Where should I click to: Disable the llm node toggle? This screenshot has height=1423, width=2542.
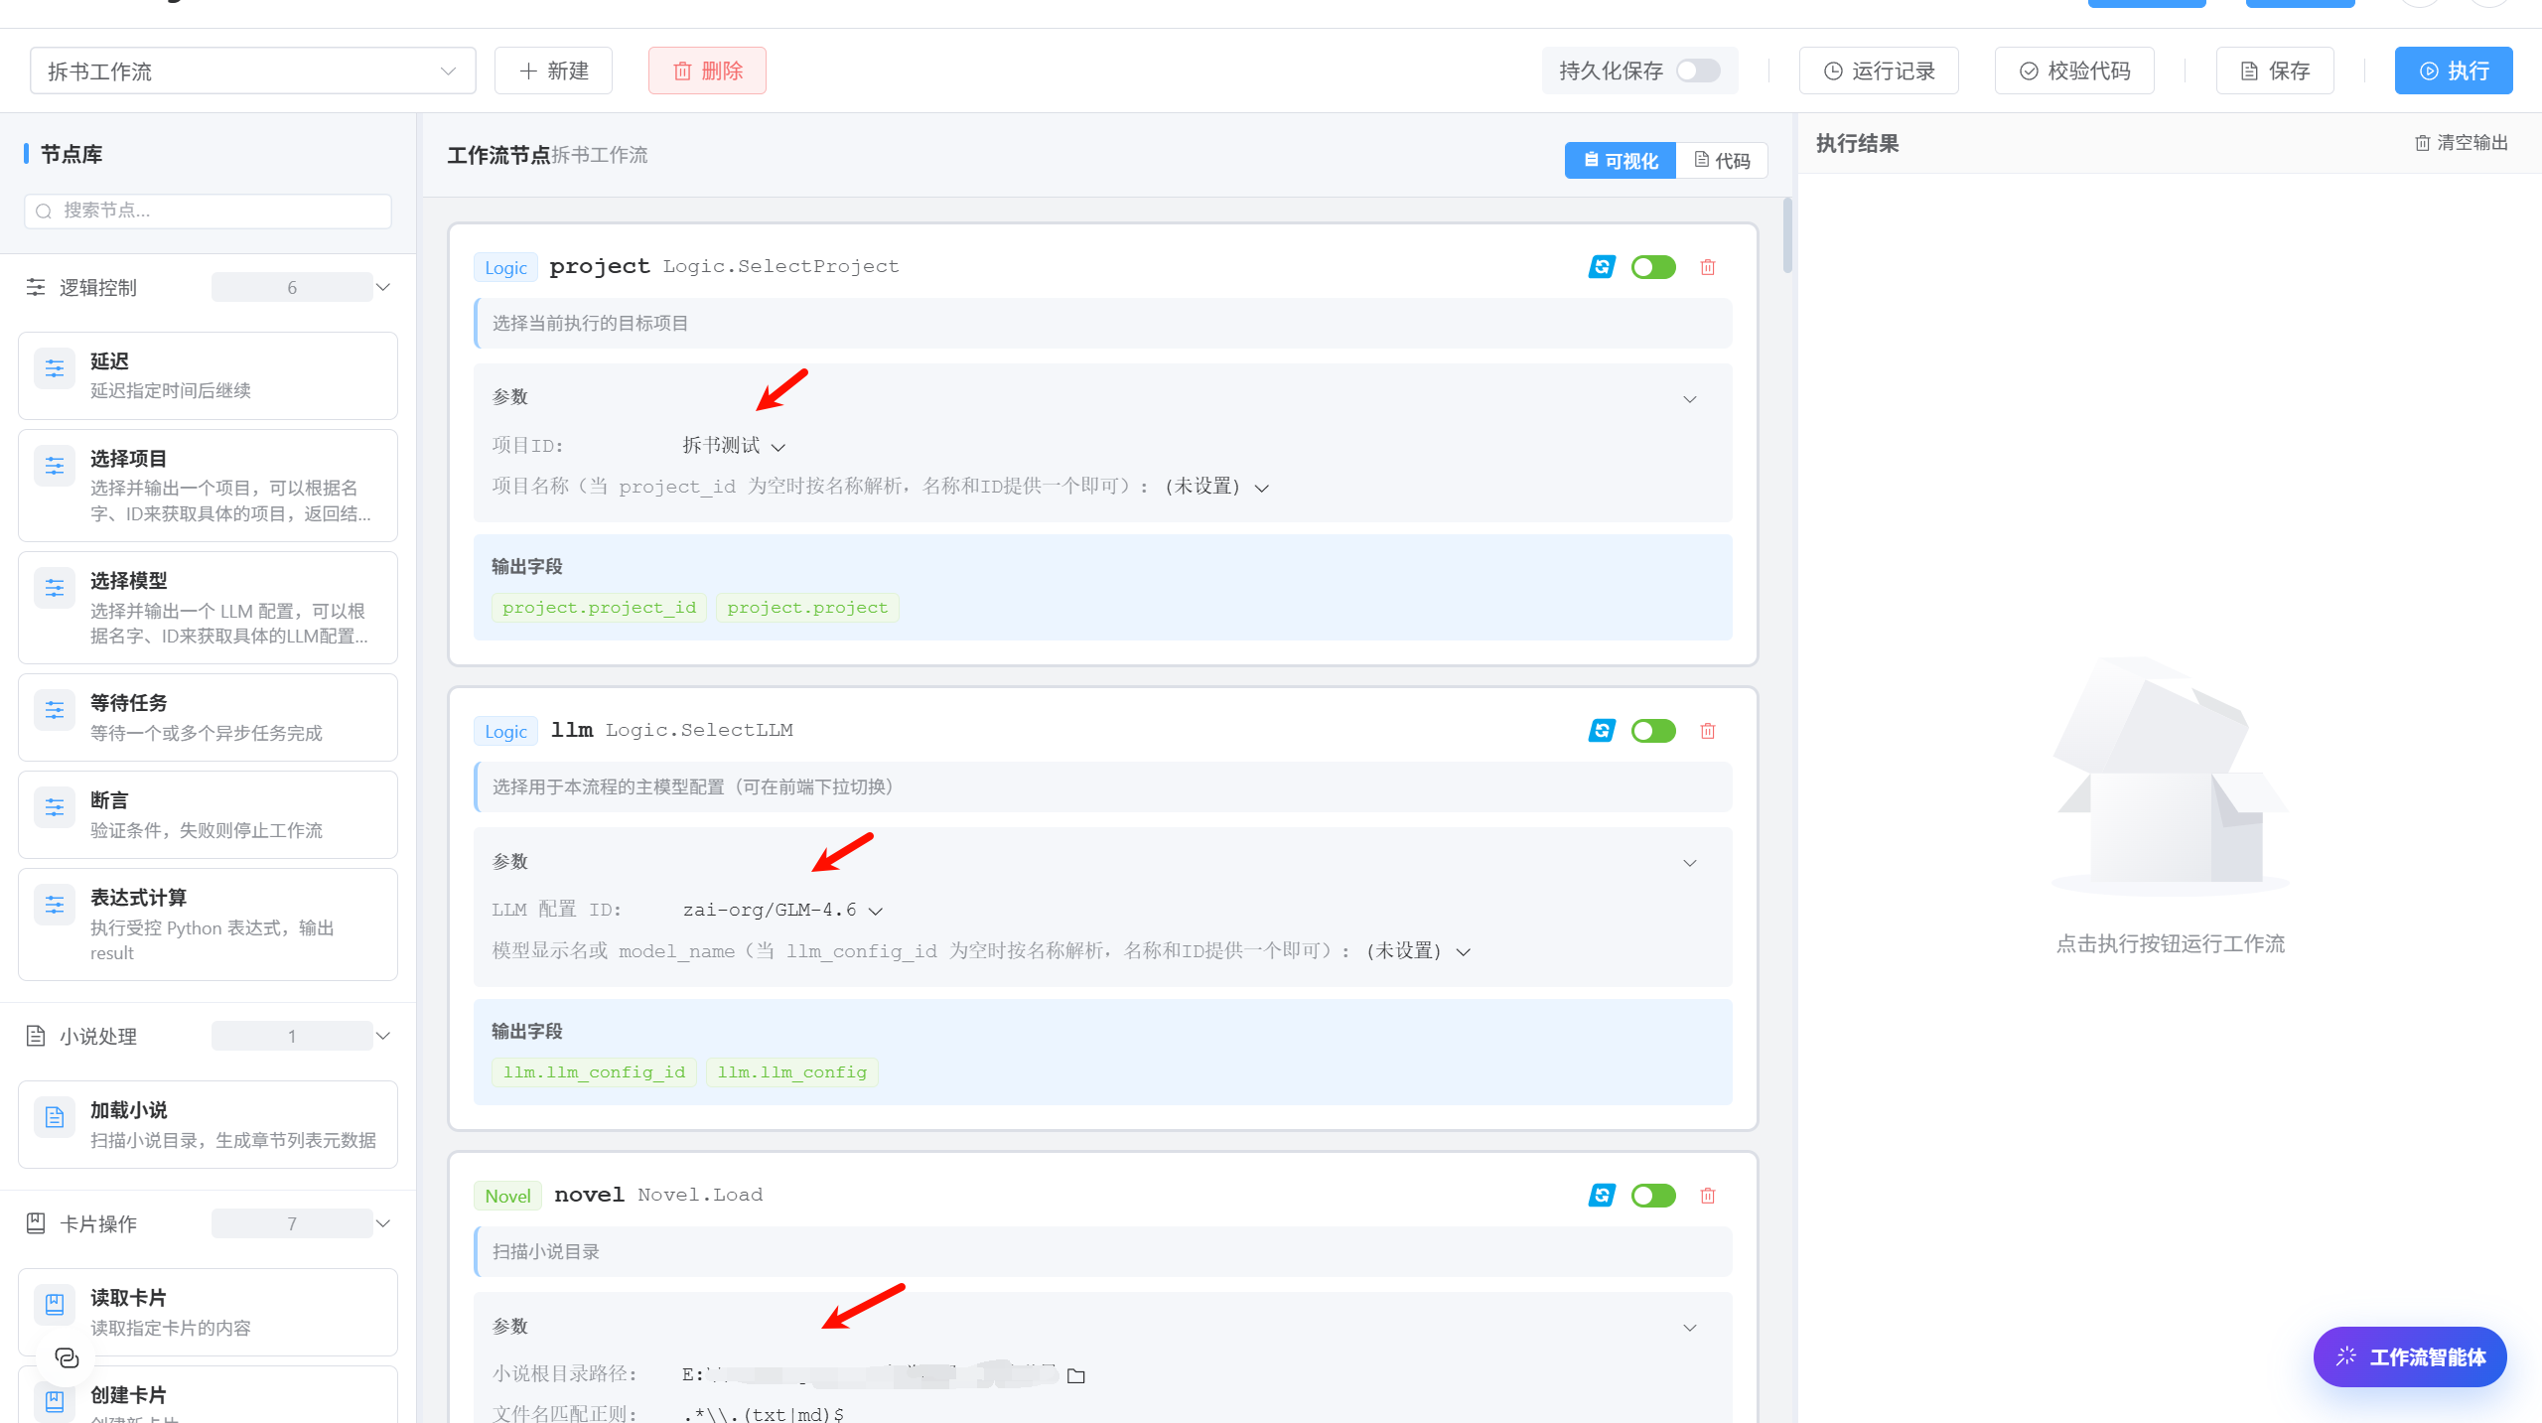[x=1653, y=731]
